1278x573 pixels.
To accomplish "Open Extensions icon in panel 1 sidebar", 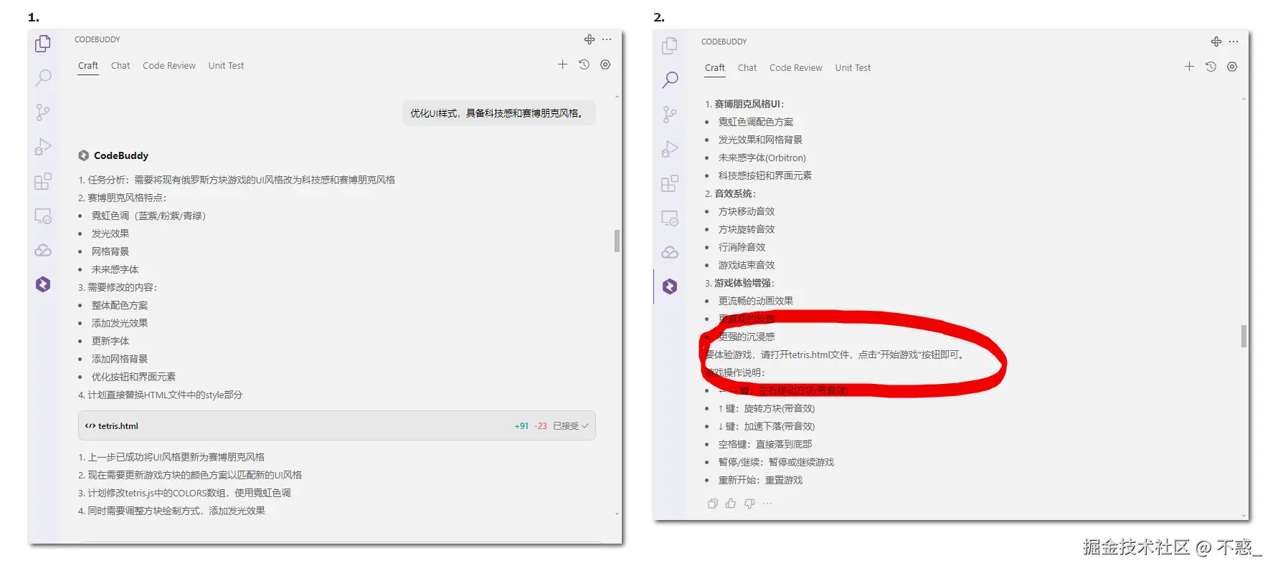I will coord(43,181).
